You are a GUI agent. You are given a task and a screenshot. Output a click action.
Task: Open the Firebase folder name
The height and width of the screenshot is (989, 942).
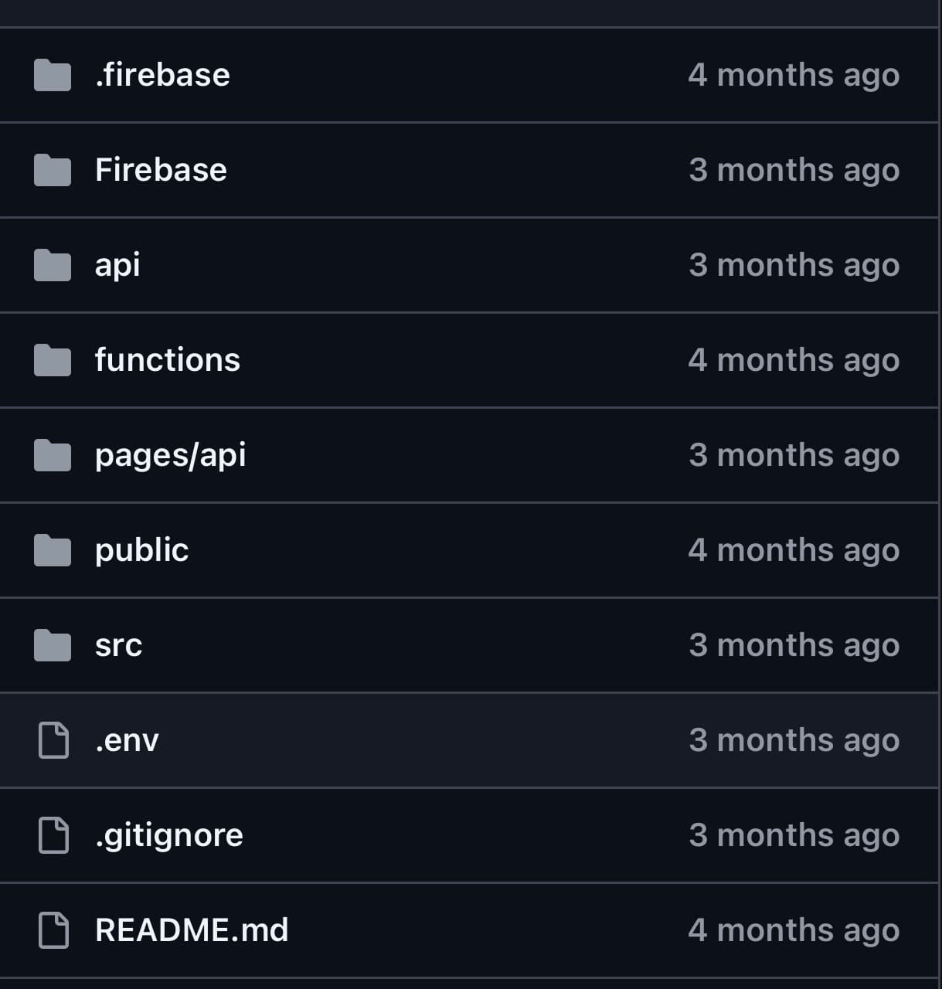161,170
